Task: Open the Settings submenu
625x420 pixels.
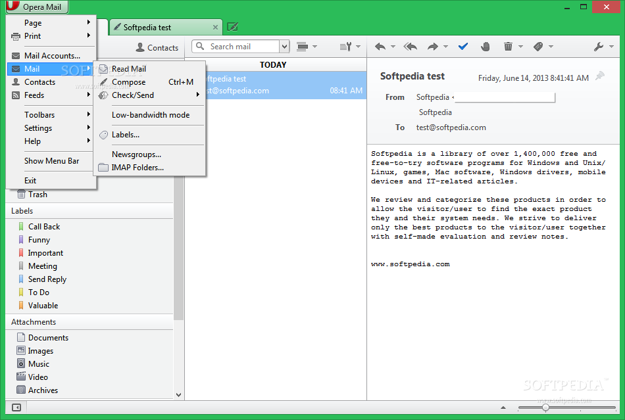Action: tap(51, 128)
